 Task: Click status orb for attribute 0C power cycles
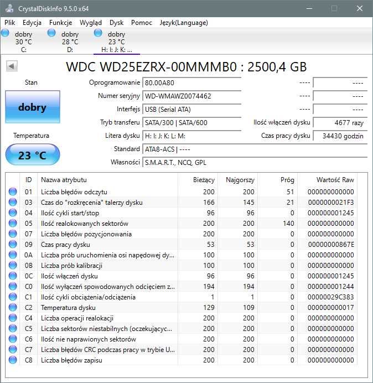pyautogui.click(x=13, y=276)
